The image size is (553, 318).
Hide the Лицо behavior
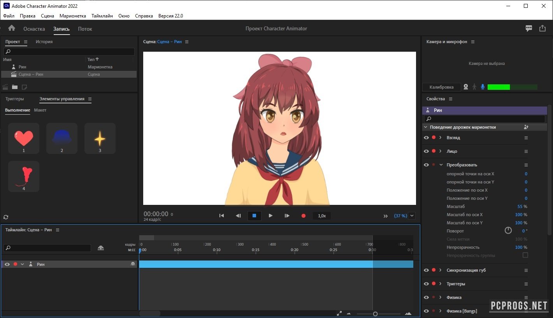(x=426, y=151)
